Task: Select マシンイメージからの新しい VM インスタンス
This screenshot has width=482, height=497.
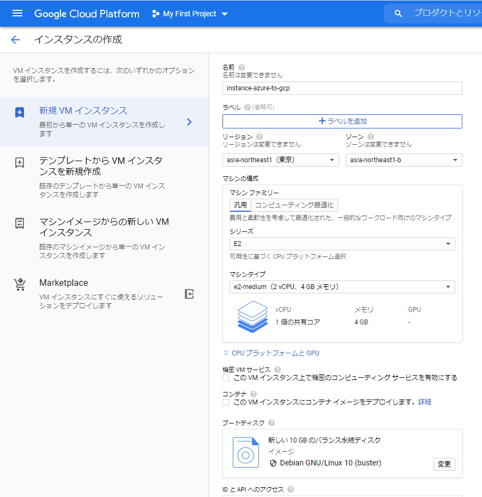Action: tap(105, 238)
